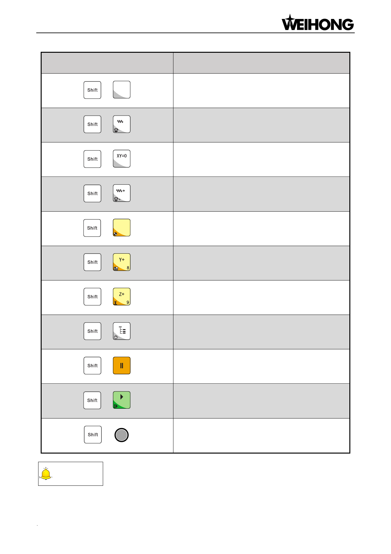Click the green play key
The image size is (391, 554).
click(x=121, y=400)
